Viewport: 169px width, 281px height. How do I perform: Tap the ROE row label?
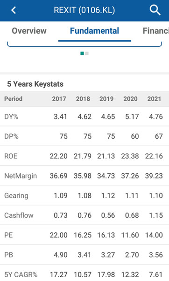(11, 156)
